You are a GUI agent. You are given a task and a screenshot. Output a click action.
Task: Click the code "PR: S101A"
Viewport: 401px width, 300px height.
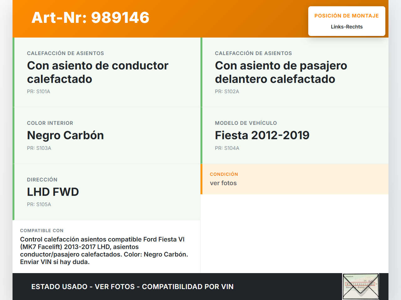tap(39, 91)
